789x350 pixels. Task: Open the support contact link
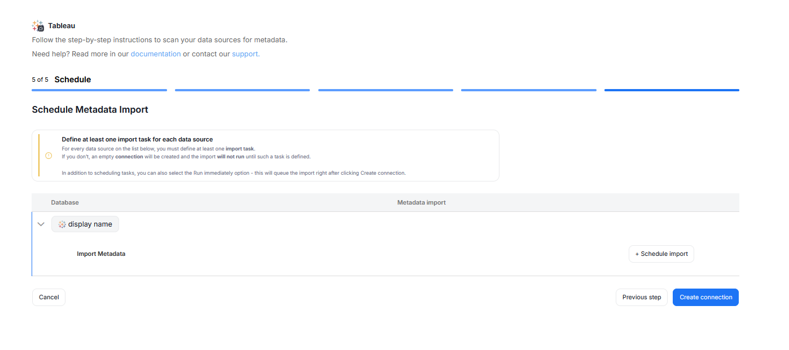pos(246,54)
